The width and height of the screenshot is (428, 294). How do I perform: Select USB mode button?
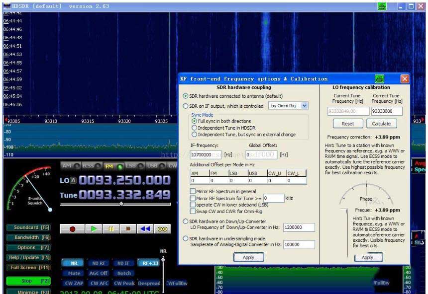(x=152, y=166)
